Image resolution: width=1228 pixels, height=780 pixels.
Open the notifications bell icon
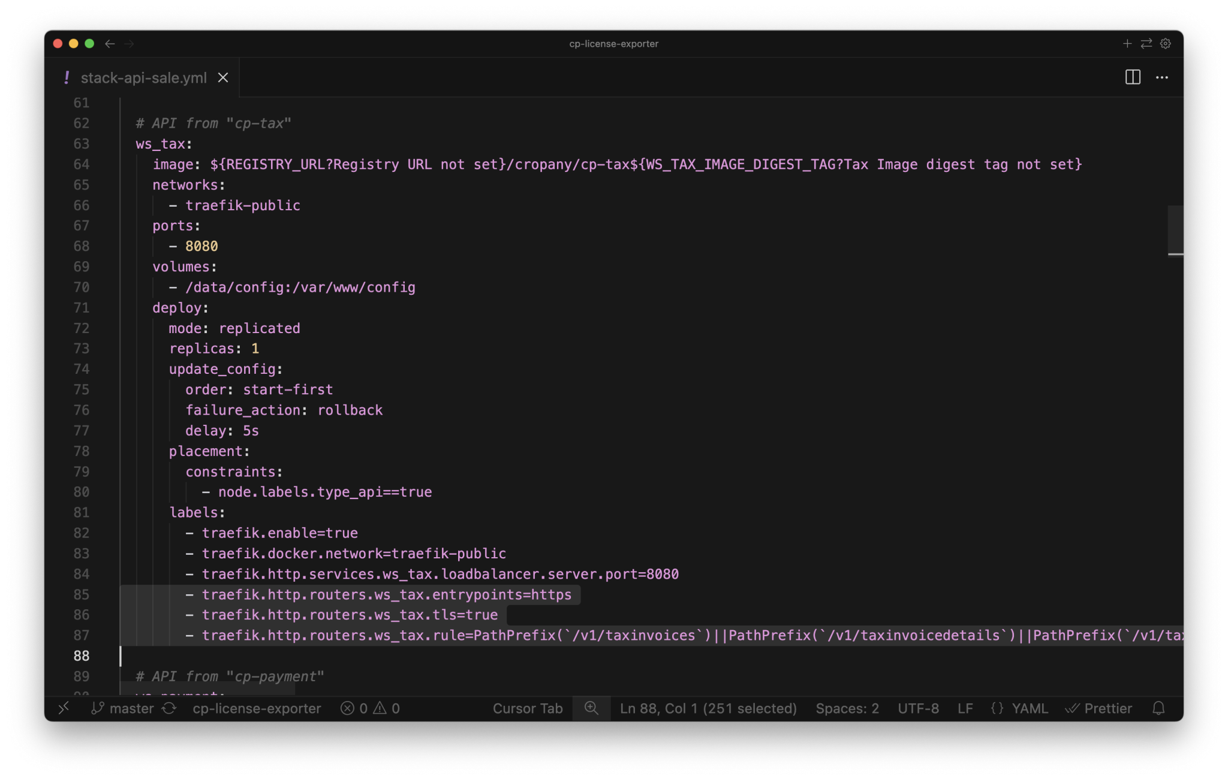click(1158, 708)
